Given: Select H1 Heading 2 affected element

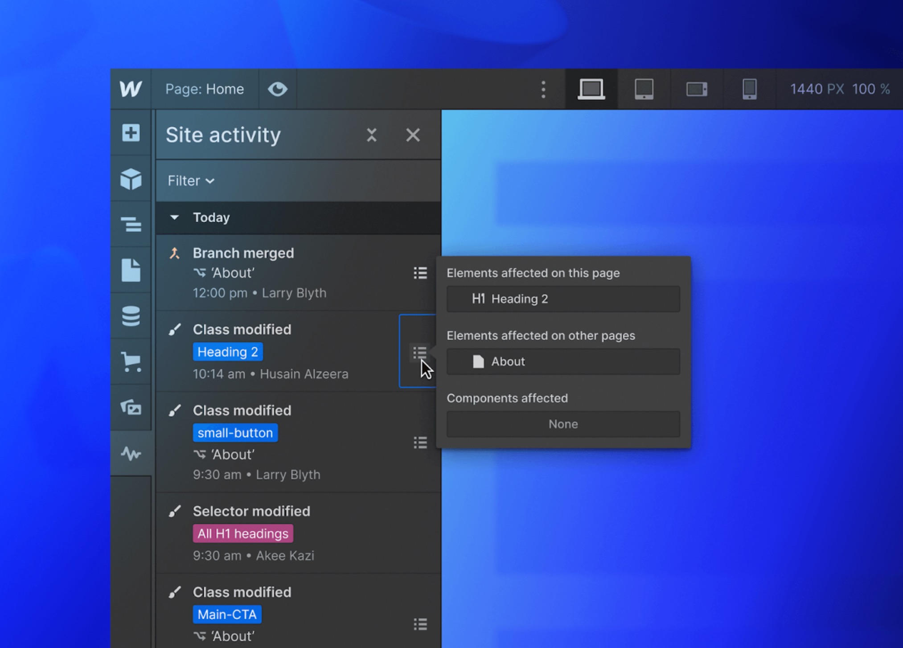Looking at the screenshot, I should pyautogui.click(x=563, y=299).
